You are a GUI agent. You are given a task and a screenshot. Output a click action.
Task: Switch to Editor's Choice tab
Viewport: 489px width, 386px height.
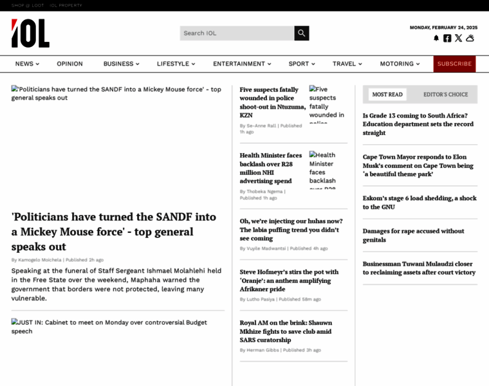[446, 95]
